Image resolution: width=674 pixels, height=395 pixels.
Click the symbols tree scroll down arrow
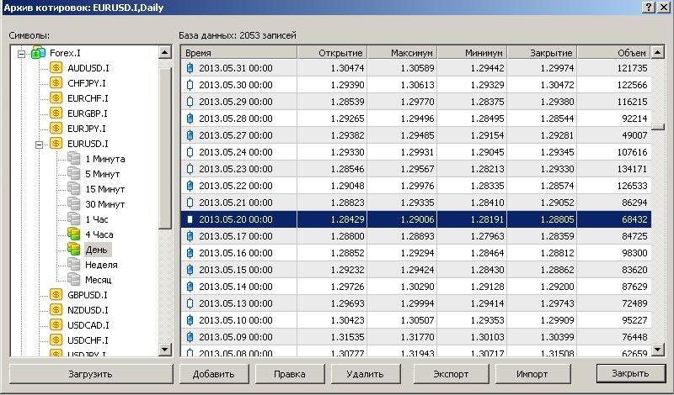point(165,350)
